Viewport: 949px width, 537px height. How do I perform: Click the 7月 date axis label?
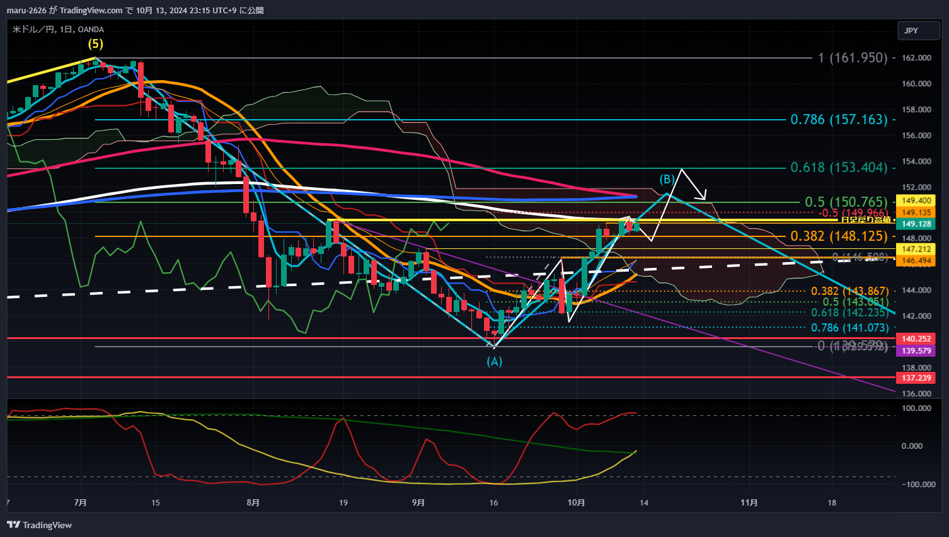click(x=80, y=502)
